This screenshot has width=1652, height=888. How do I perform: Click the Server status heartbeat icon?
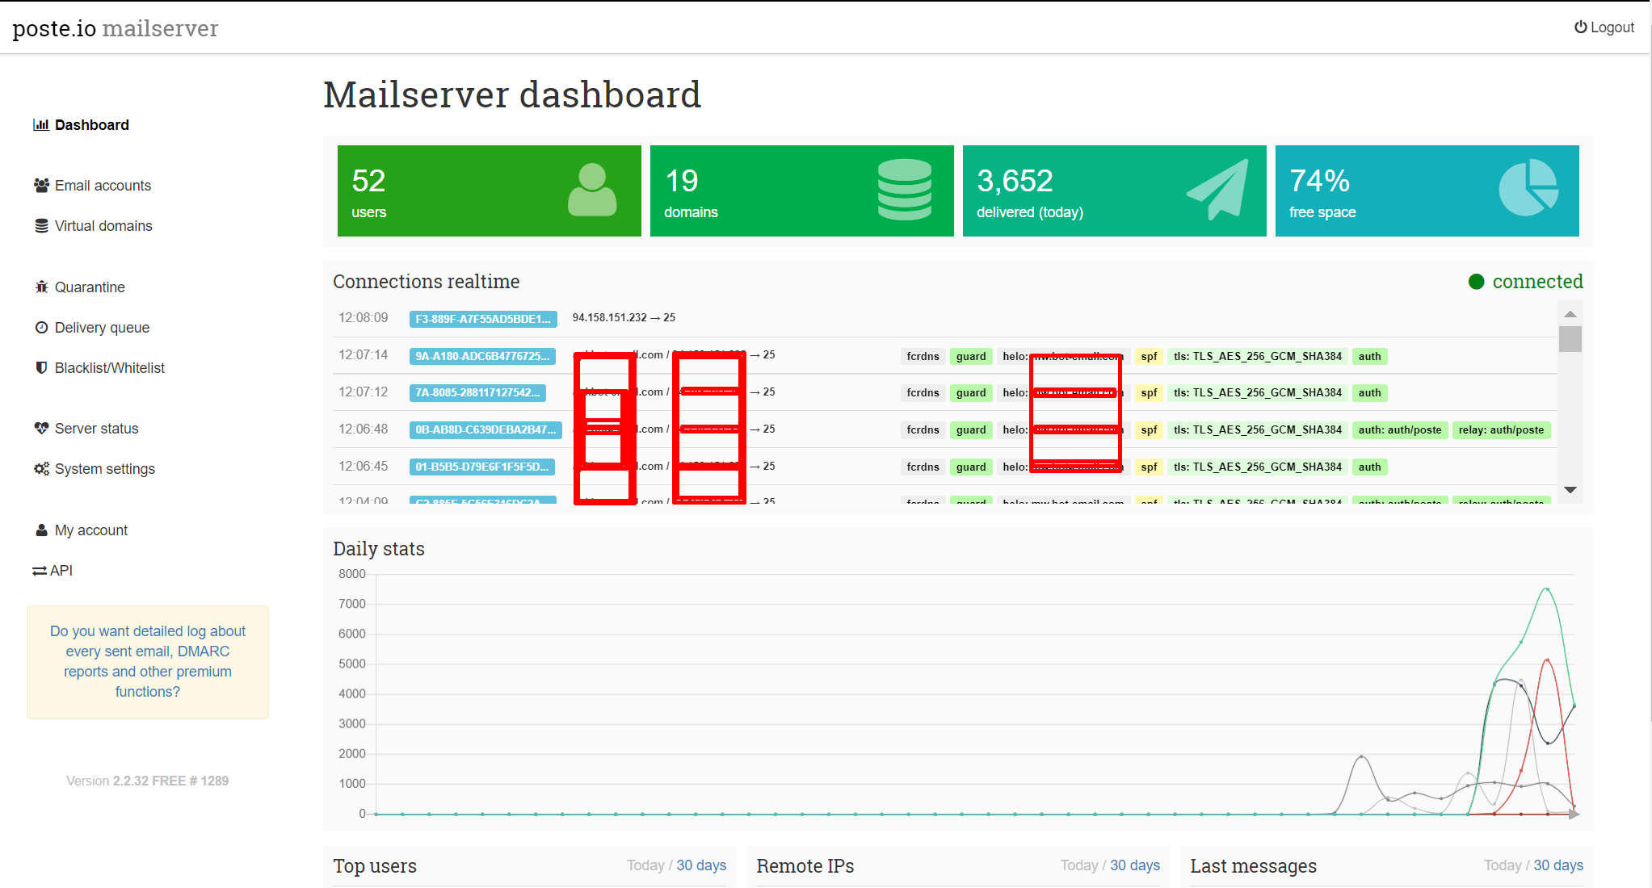coord(41,429)
